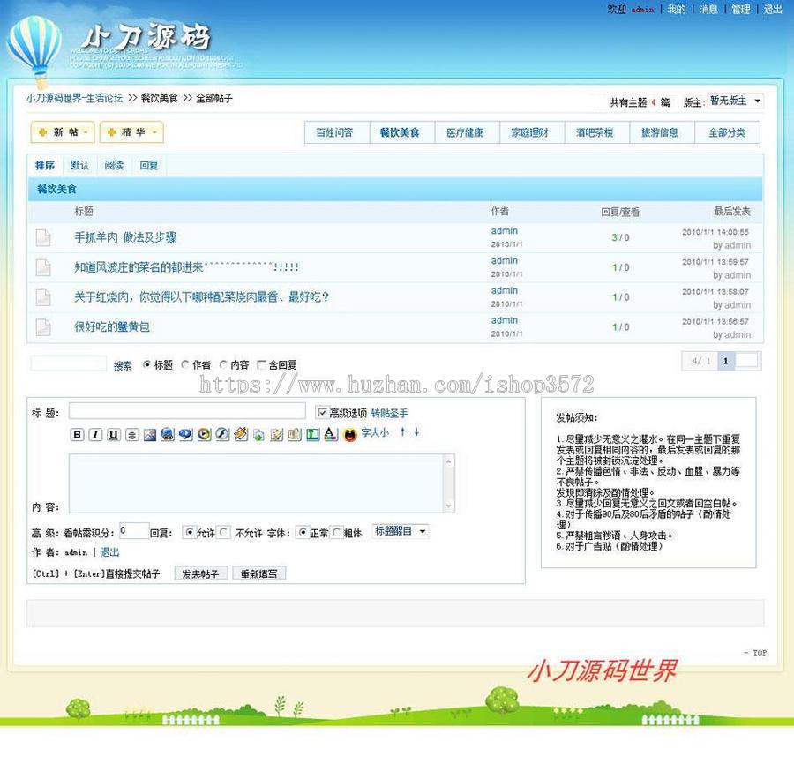Viewport: 794px width, 764px height.
Task: Open the emoticon smiley picker
Action: tap(350, 435)
